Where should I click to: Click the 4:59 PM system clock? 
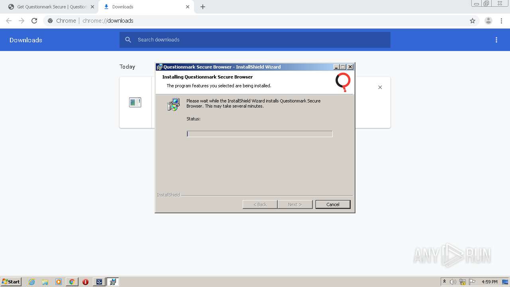tap(489, 282)
